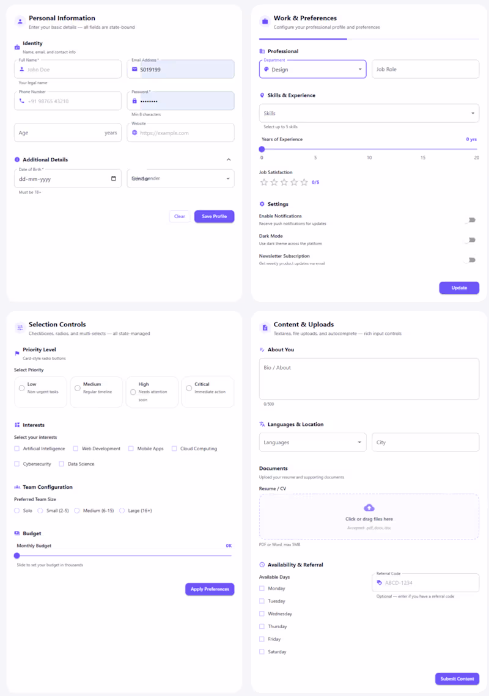
Task: Click the Bio / About text area
Action: click(369, 379)
